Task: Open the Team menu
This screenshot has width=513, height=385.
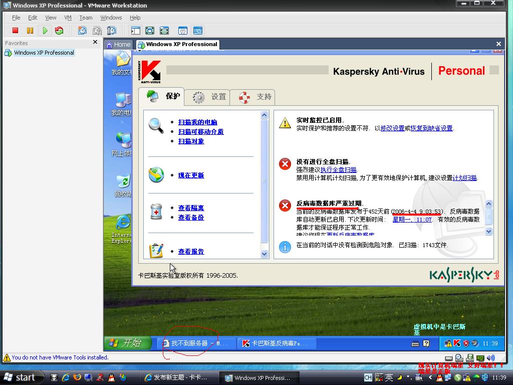Action: [x=86, y=18]
